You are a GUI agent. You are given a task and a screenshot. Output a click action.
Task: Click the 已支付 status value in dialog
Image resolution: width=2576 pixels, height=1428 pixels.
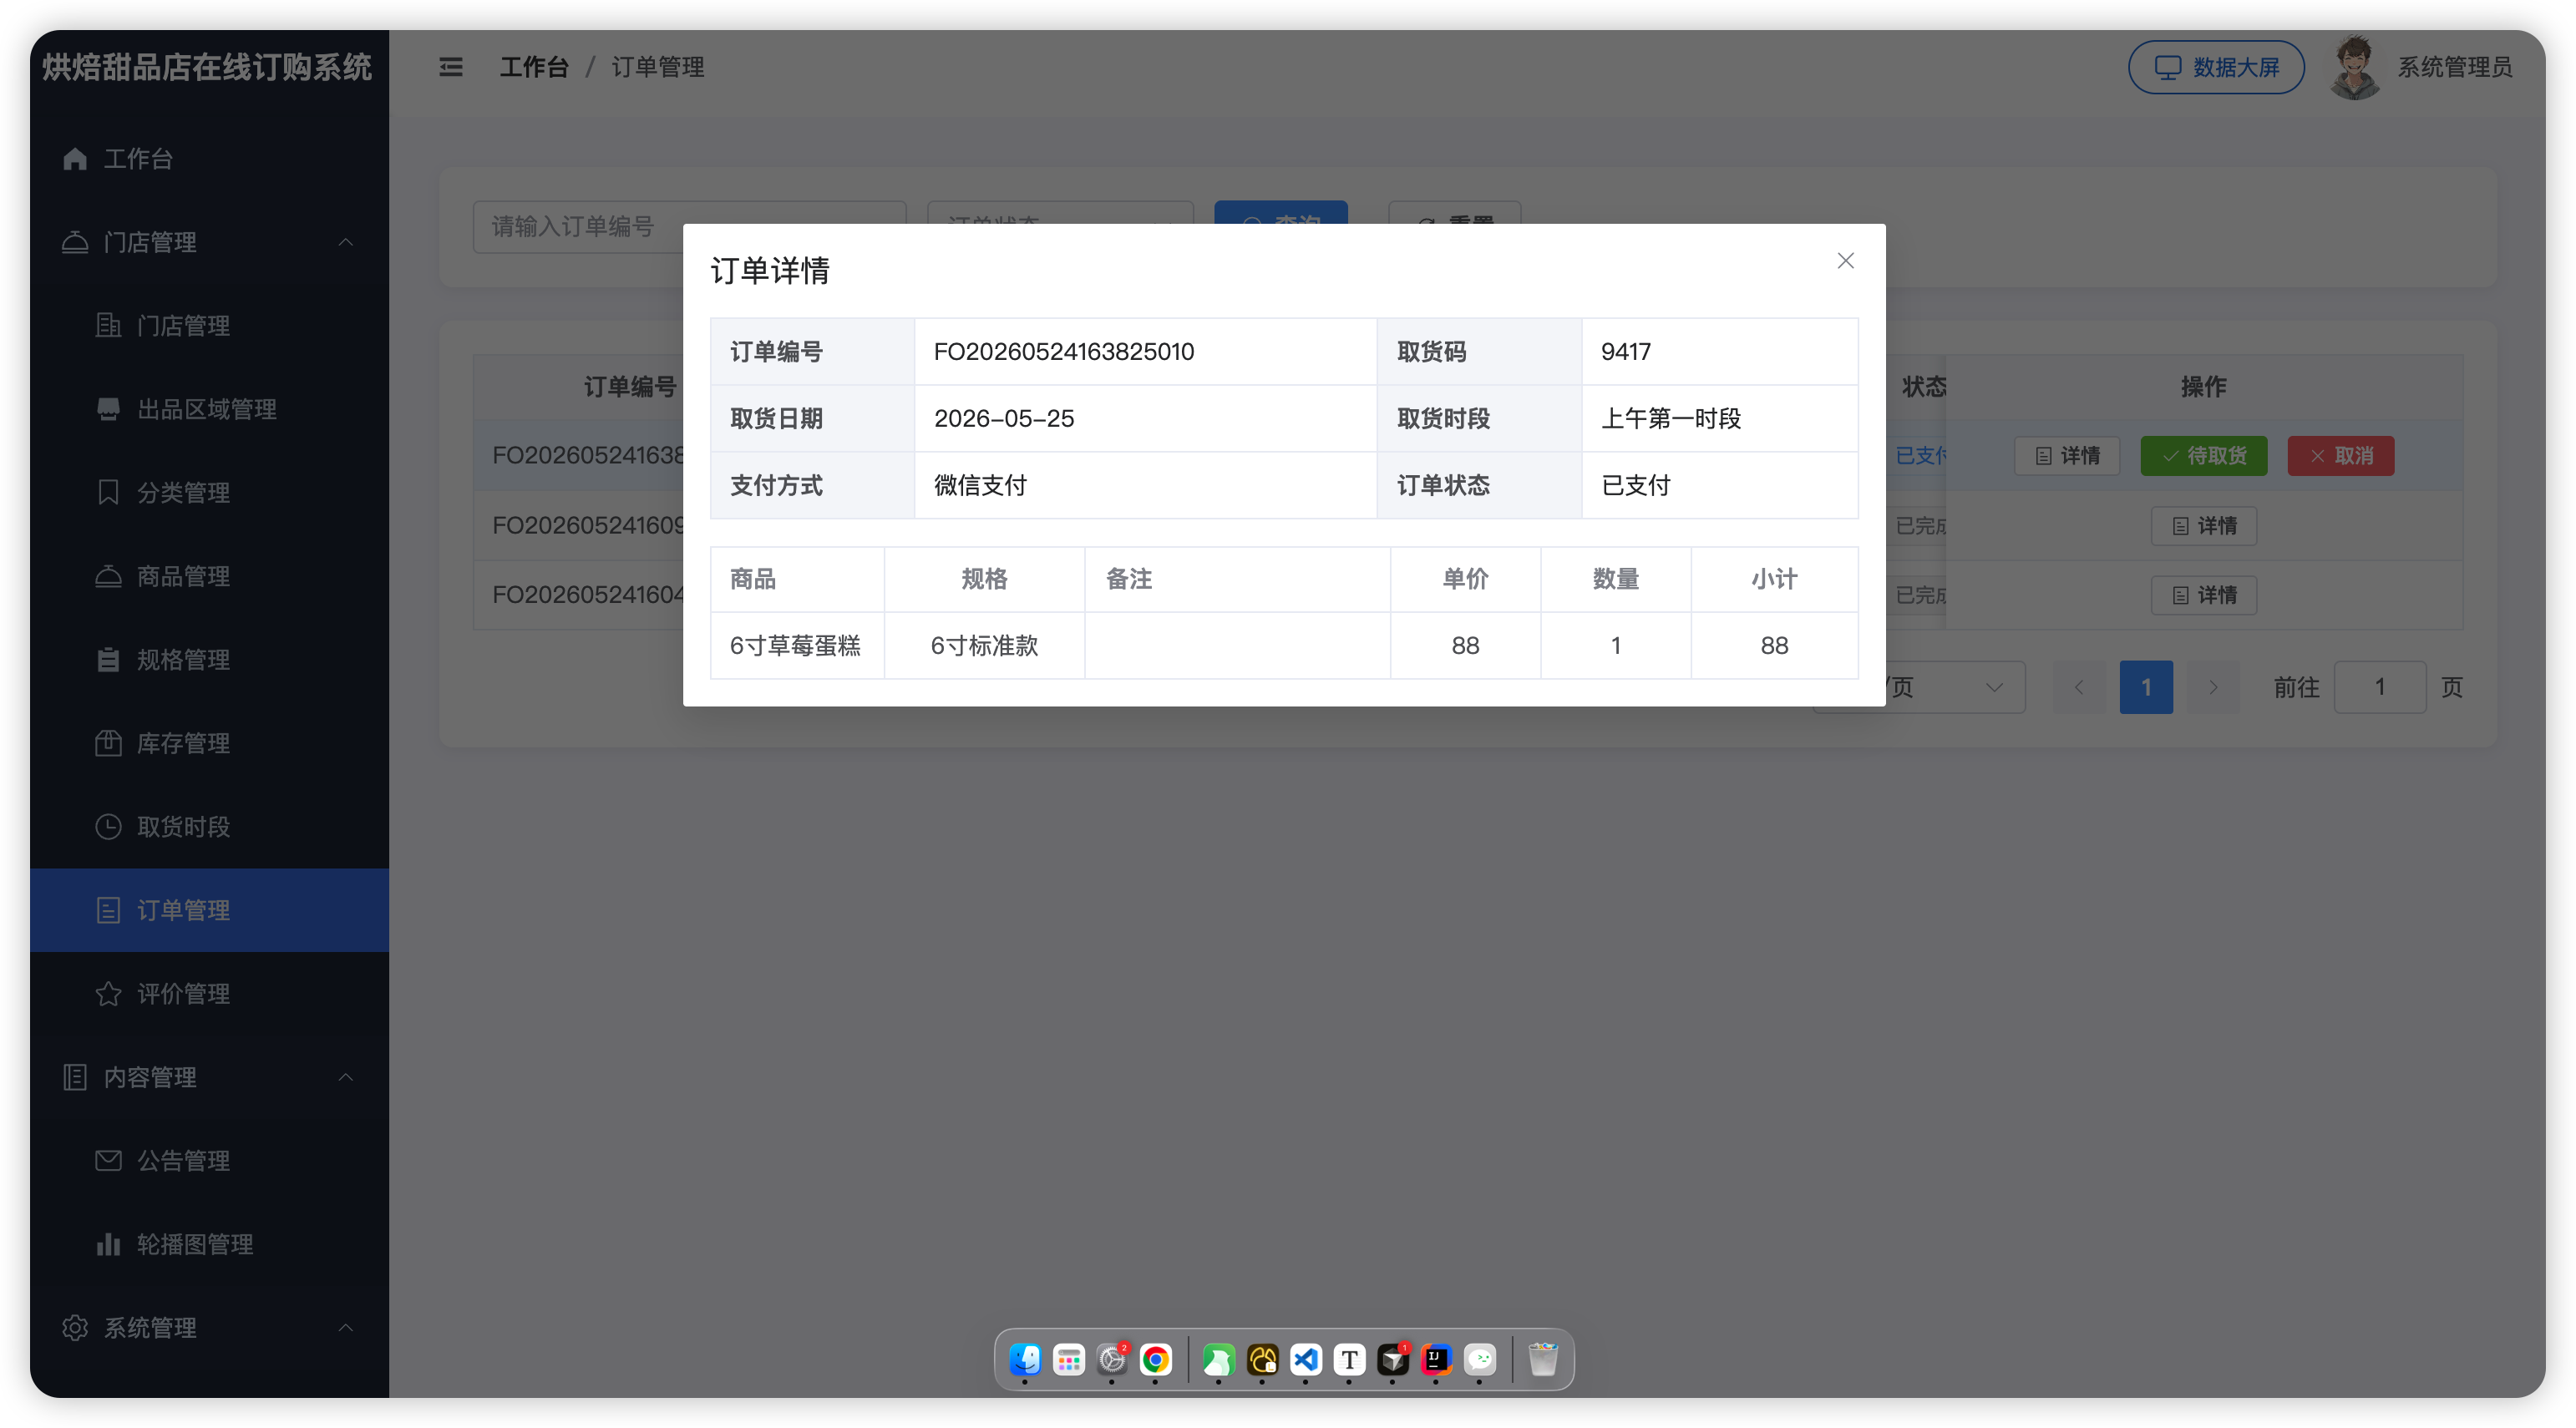click(x=1636, y=485)
